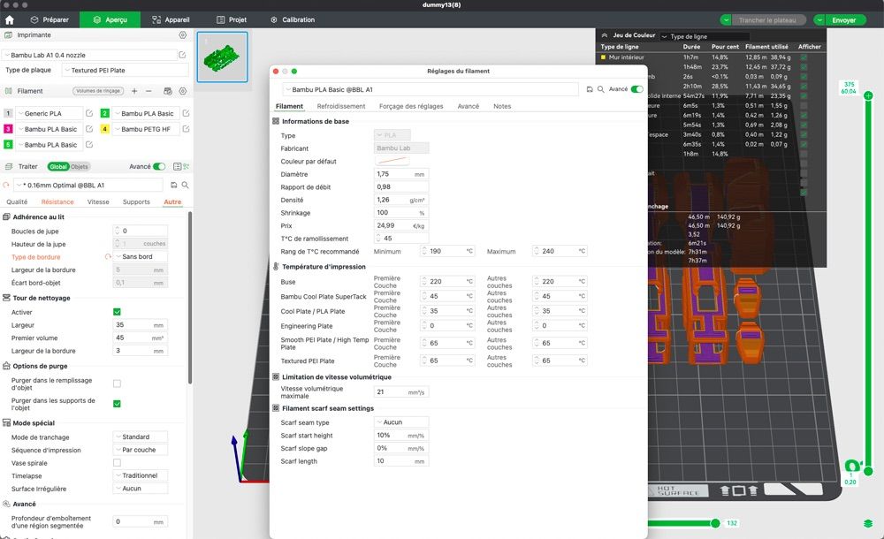The image size is (884, 539).
Task: Switch the Traiter scope to Objets
Action: coord(80,166)
